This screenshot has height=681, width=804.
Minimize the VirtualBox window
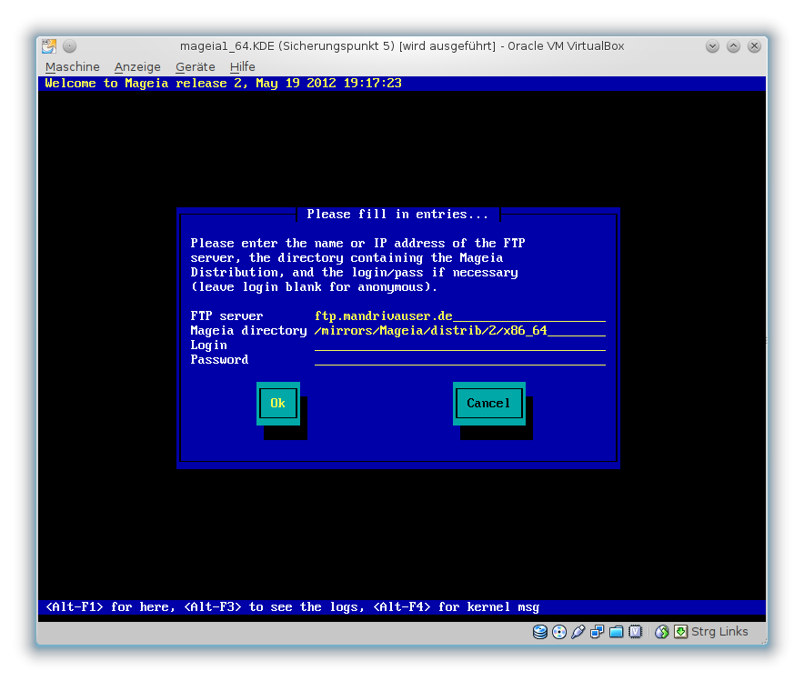tap(712, 46)
